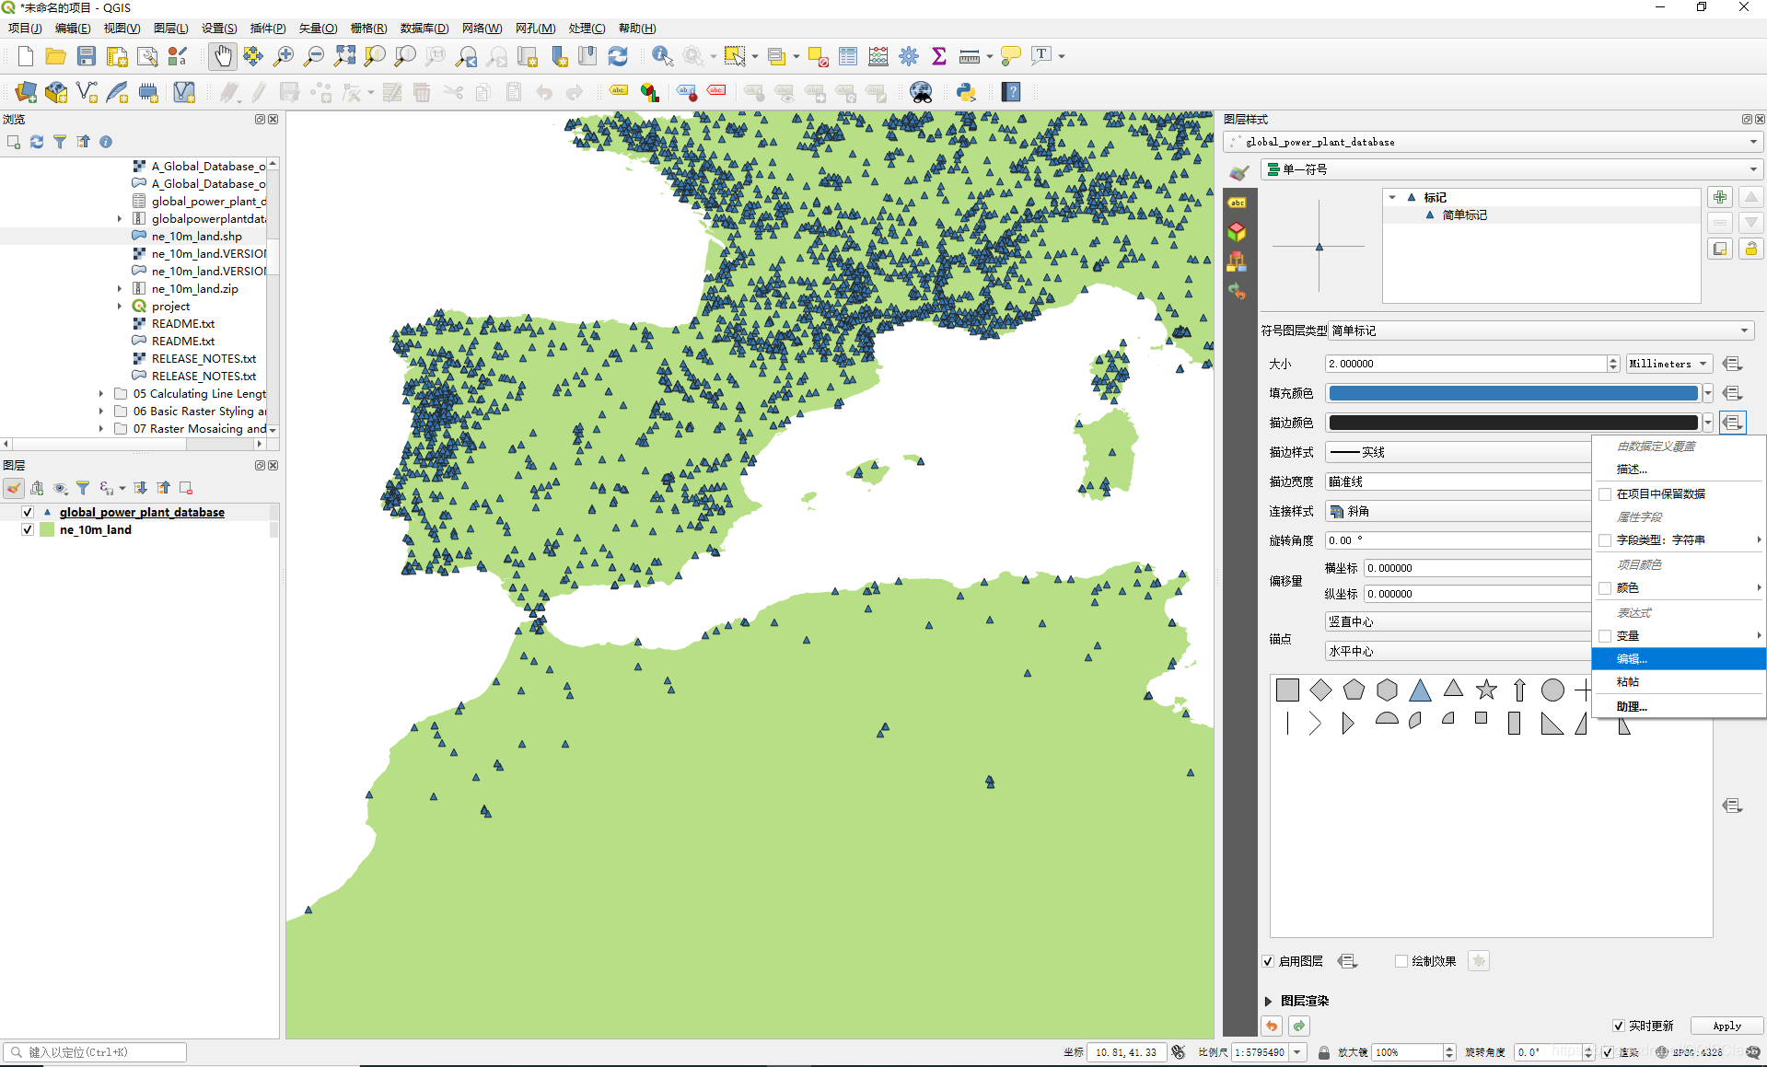Select the filled blue triangle marker shape
Viewport: 1767px width, 1067px height.
(1420, 690)
